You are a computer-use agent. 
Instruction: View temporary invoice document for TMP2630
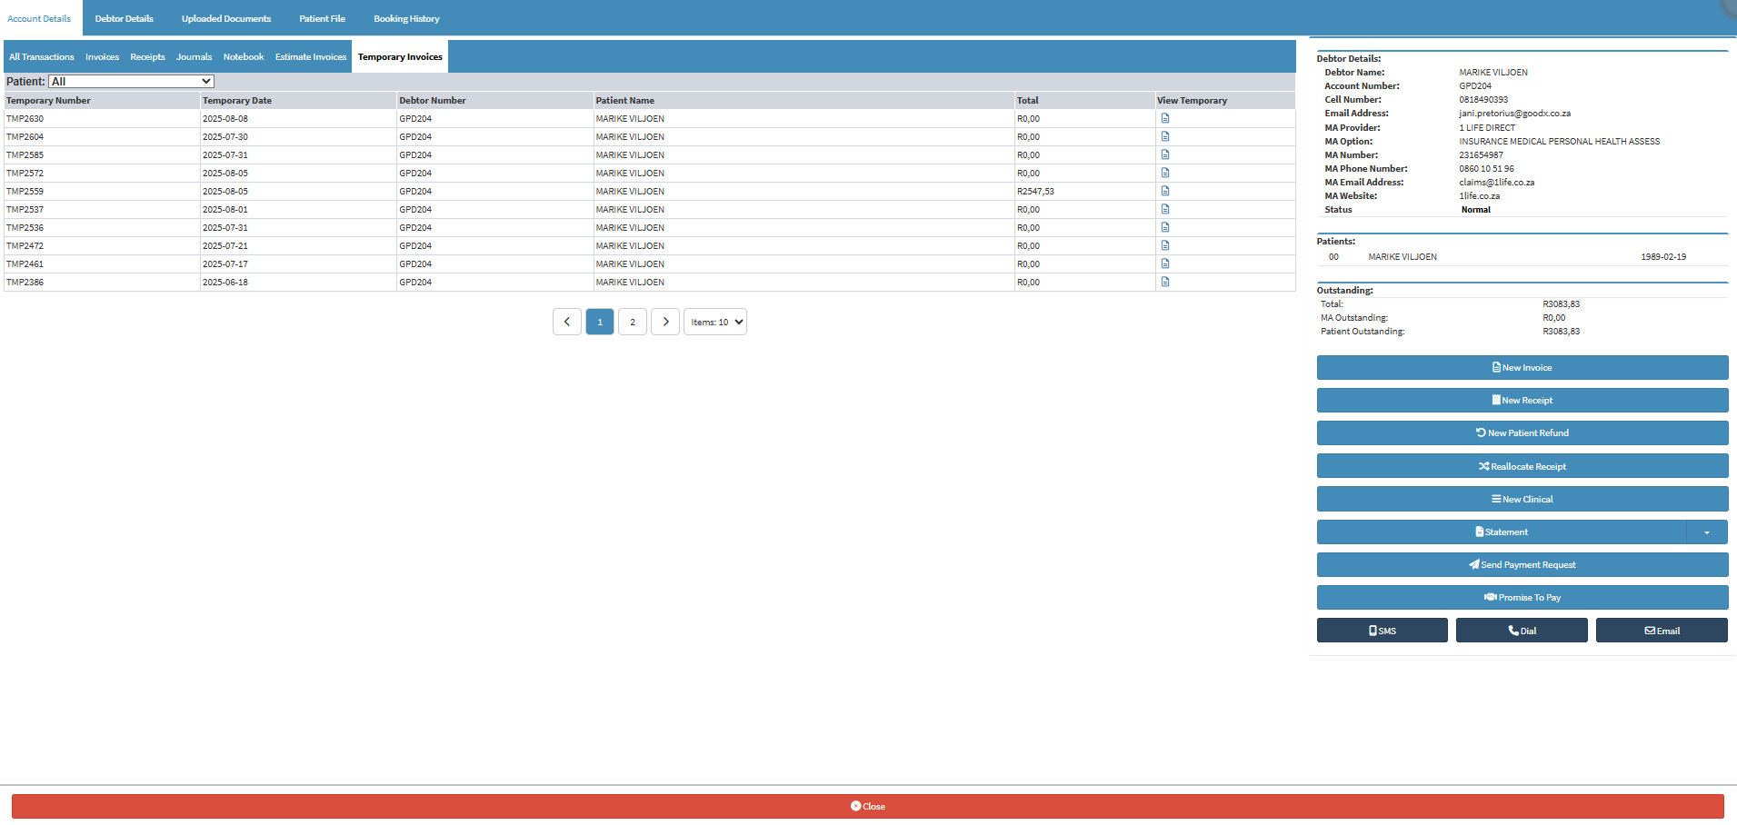click(x=1164, y=118)
